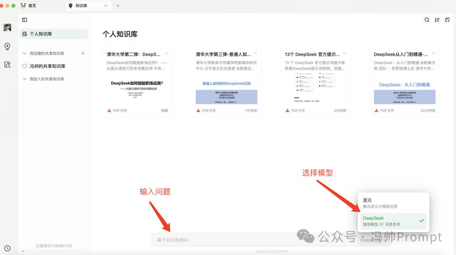This screenshot has width=456, height=255.
Task: Click the 2分钟前 timestamp
Action: [x=340, y=111]
